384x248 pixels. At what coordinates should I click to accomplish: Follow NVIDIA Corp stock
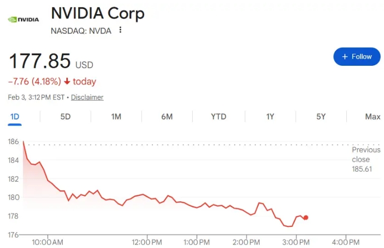(356, 57)
